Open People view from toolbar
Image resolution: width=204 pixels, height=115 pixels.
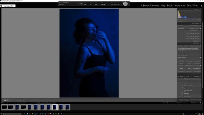(11, 100)
